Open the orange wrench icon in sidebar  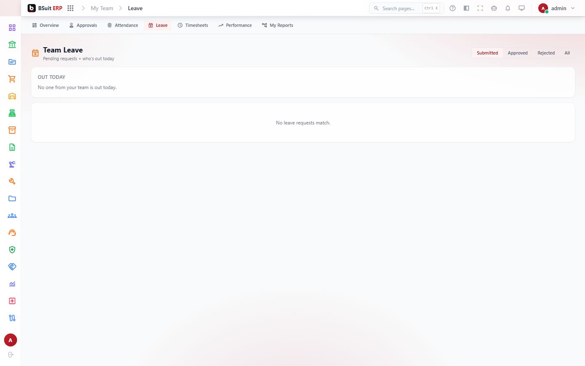(12, 181)
